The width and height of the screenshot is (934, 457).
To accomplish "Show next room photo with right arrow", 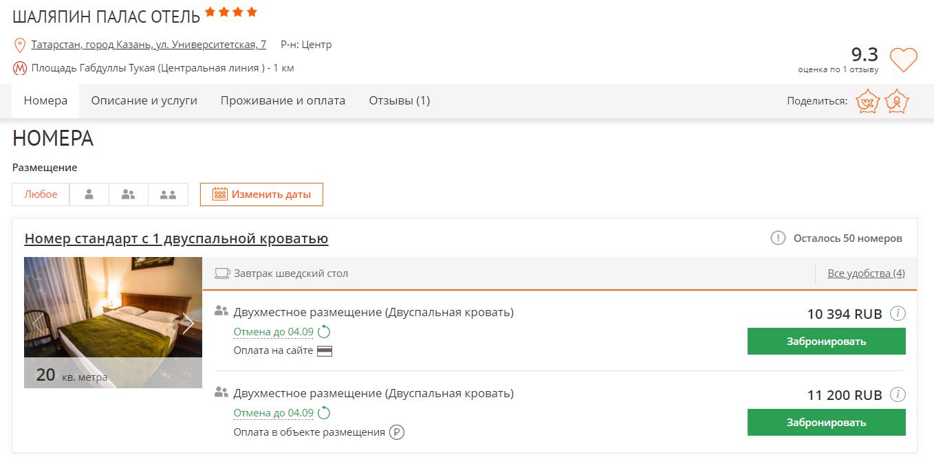I will point(188,323).
